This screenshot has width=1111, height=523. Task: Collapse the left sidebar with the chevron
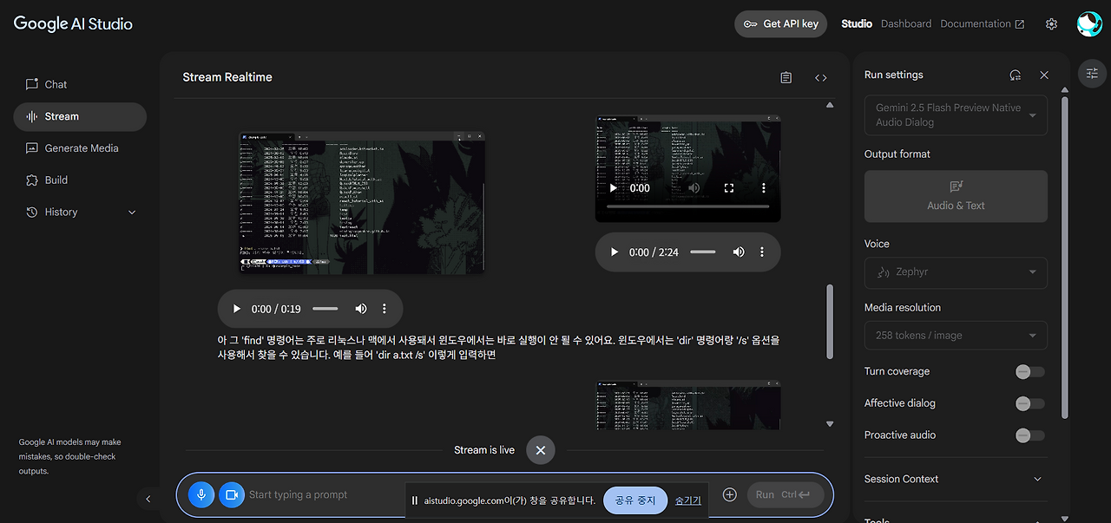pos(148,499)
